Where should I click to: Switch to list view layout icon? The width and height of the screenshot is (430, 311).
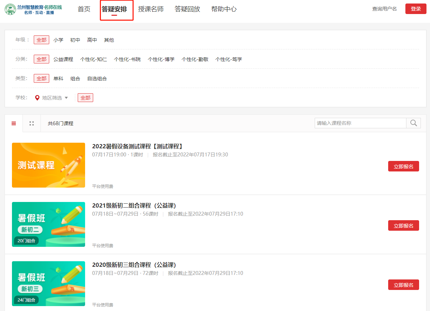coord(14,123)
